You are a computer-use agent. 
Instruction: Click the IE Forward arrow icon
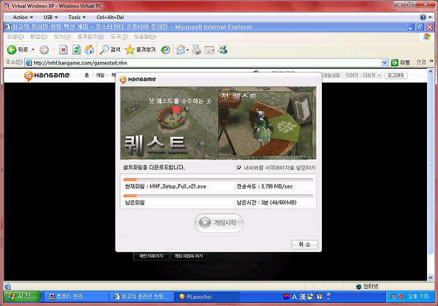tap(44, 50)
